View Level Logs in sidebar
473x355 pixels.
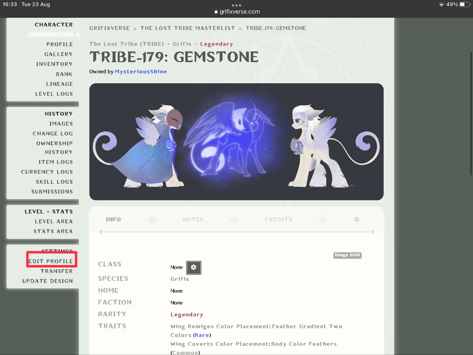[x=54, y=94]
